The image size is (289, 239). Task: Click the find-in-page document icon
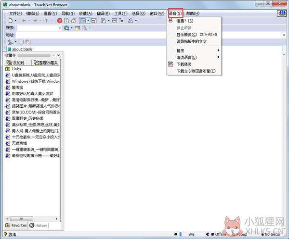pyautogui.click(x=84, y=28)
